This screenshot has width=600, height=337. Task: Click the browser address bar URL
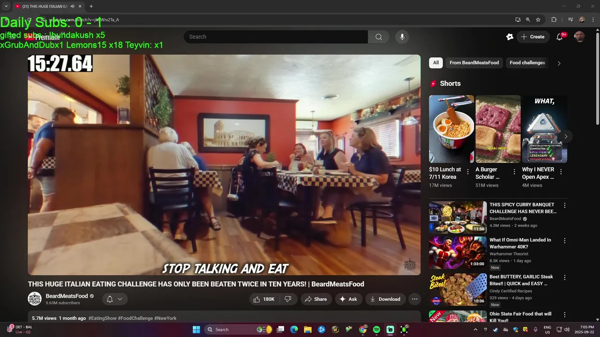84,20
